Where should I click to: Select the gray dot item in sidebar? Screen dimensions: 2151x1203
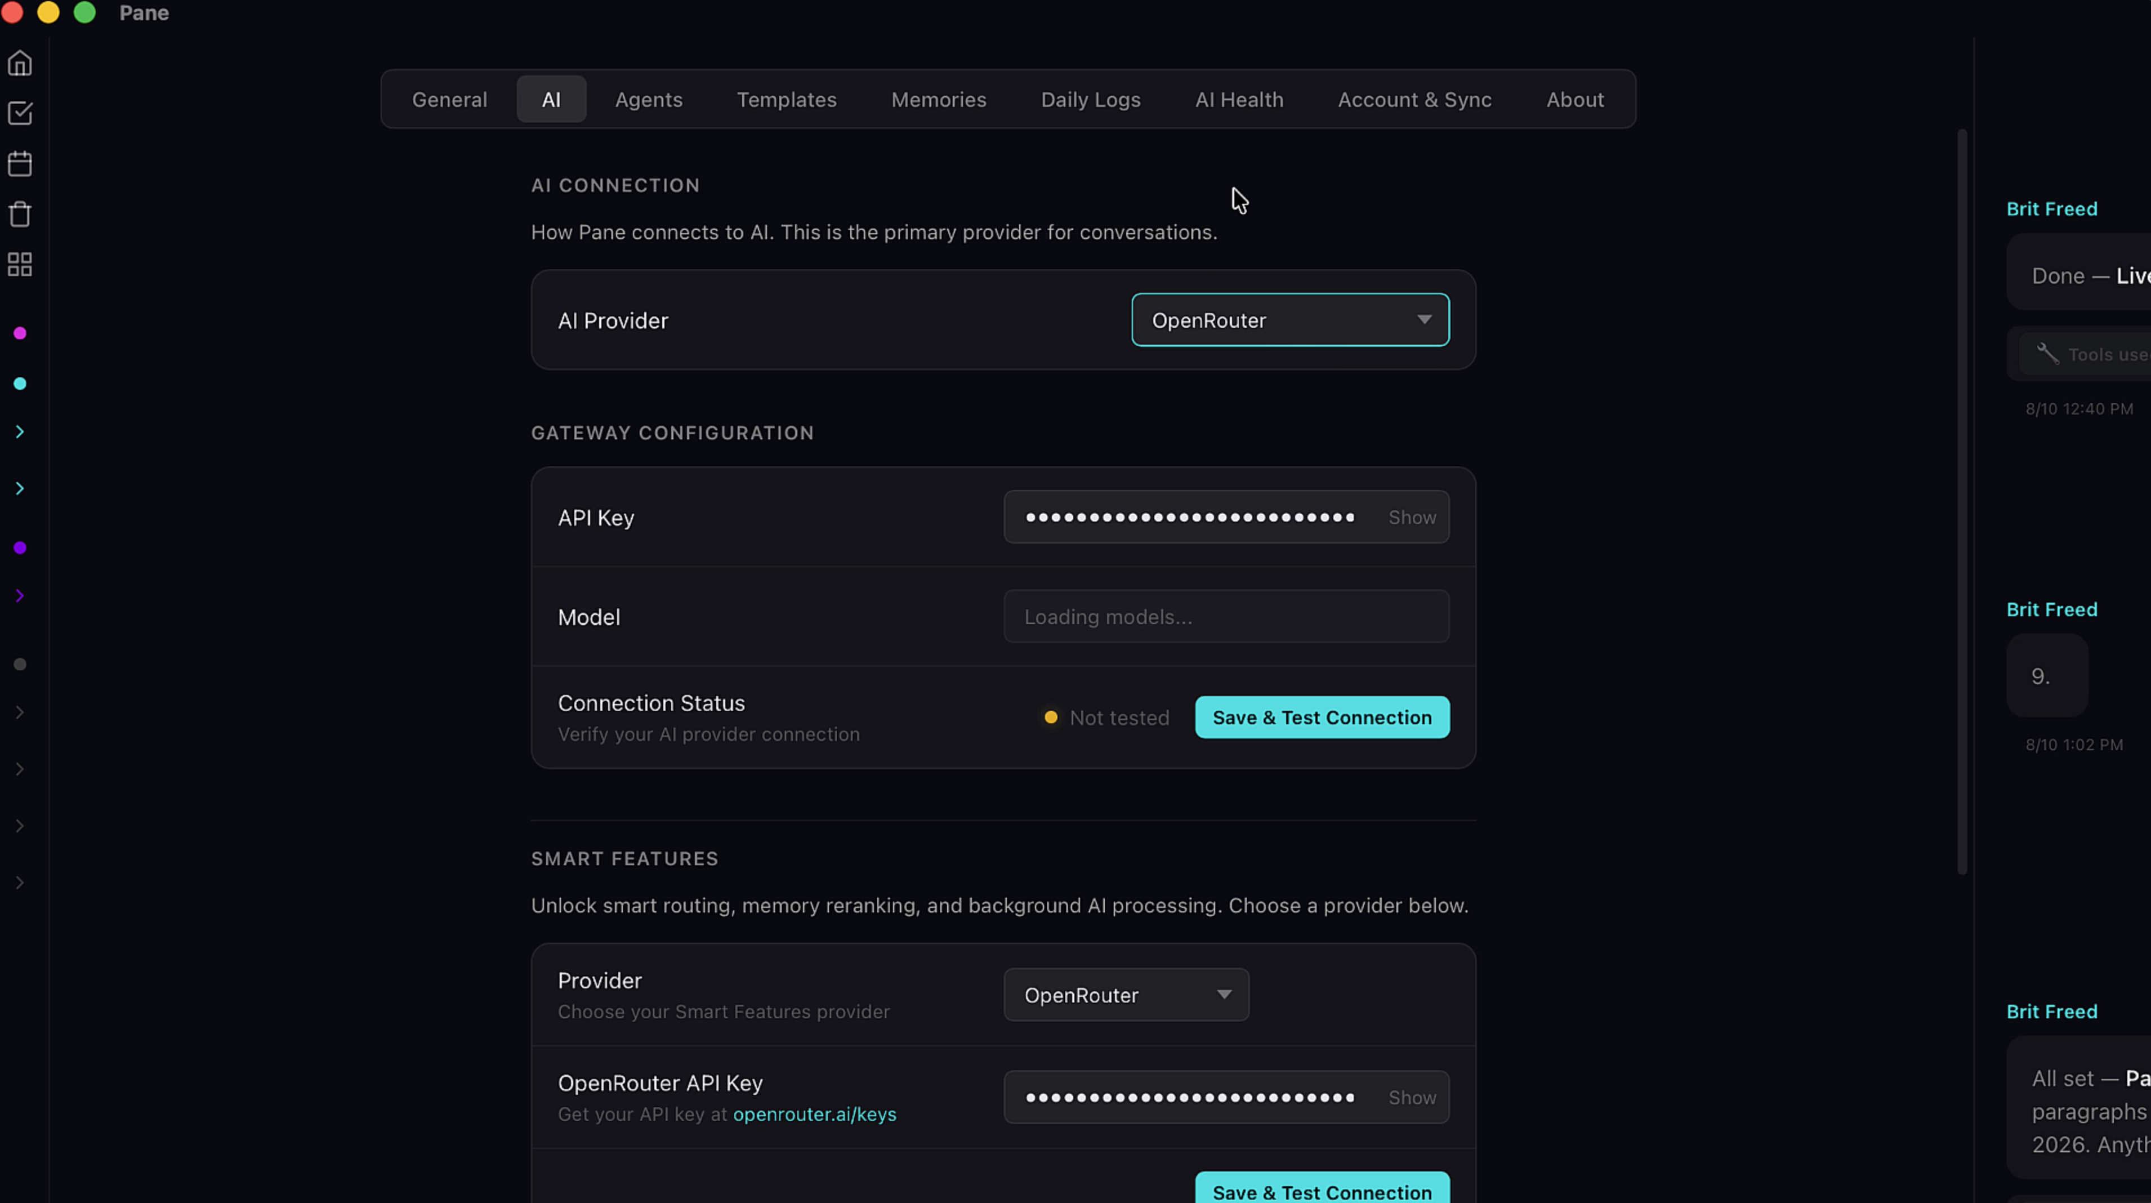[20, 664]
